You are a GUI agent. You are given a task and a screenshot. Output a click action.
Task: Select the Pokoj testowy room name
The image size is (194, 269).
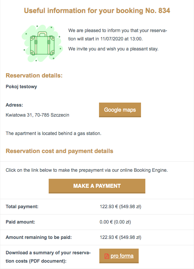tap(21, 87)
